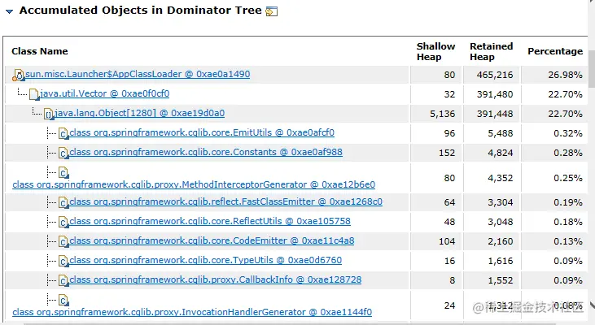The height and width of the screenshot is (325, 595).
Task: Click the class icon beside ReflectUtils
Action: point(63,222)
